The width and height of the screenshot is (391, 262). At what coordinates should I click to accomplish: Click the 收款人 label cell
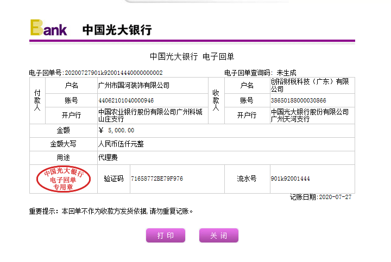click(216, 100)
